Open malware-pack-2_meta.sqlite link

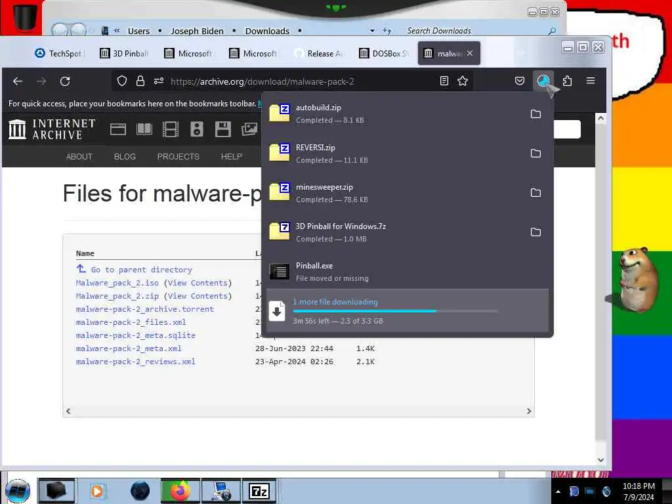(135, 335)
